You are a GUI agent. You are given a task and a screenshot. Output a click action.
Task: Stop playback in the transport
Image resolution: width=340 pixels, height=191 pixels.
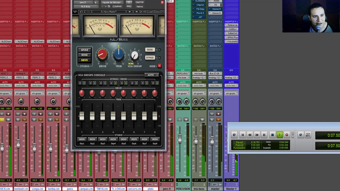272,135
